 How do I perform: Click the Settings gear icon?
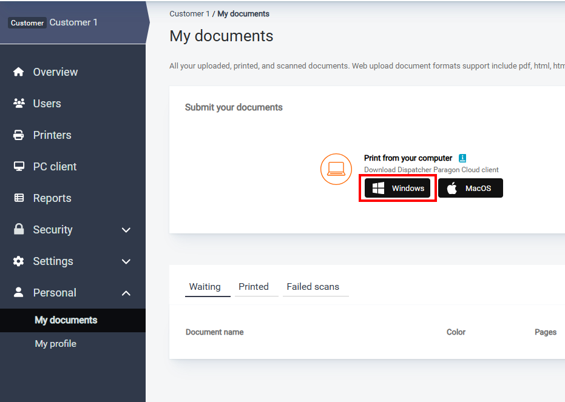[x=19, y=261]
